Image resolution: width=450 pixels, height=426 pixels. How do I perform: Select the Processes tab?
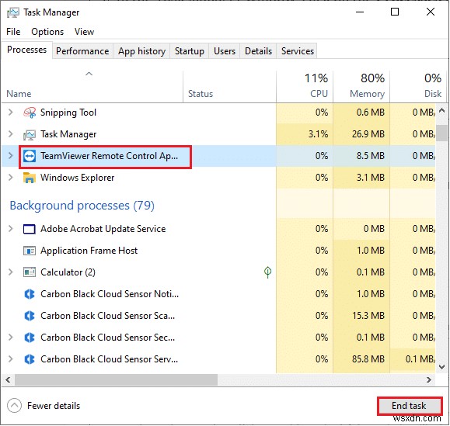tap(26, 50)
